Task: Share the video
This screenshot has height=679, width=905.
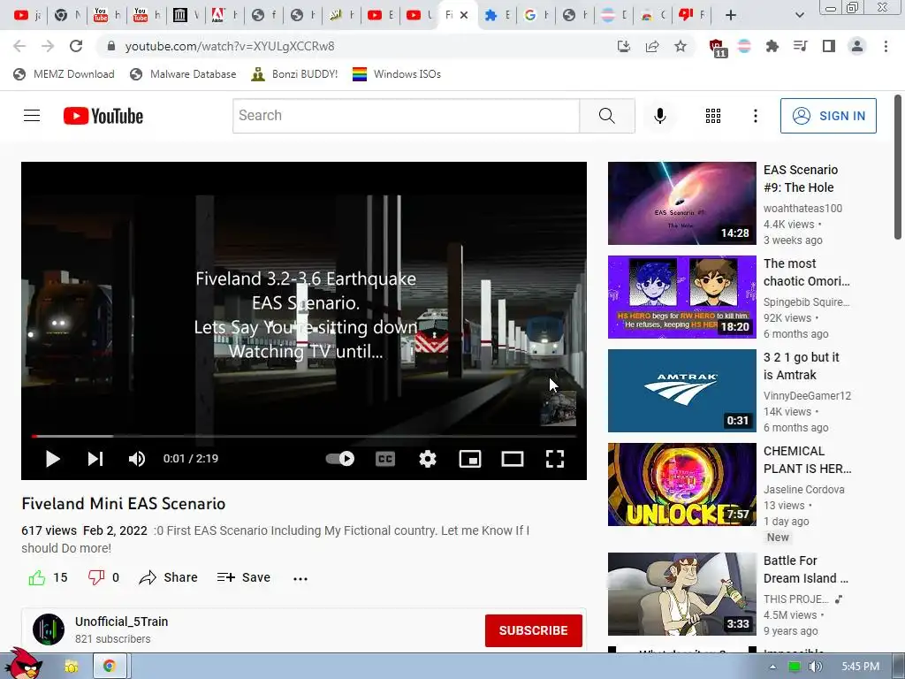Action: point(168,577)
